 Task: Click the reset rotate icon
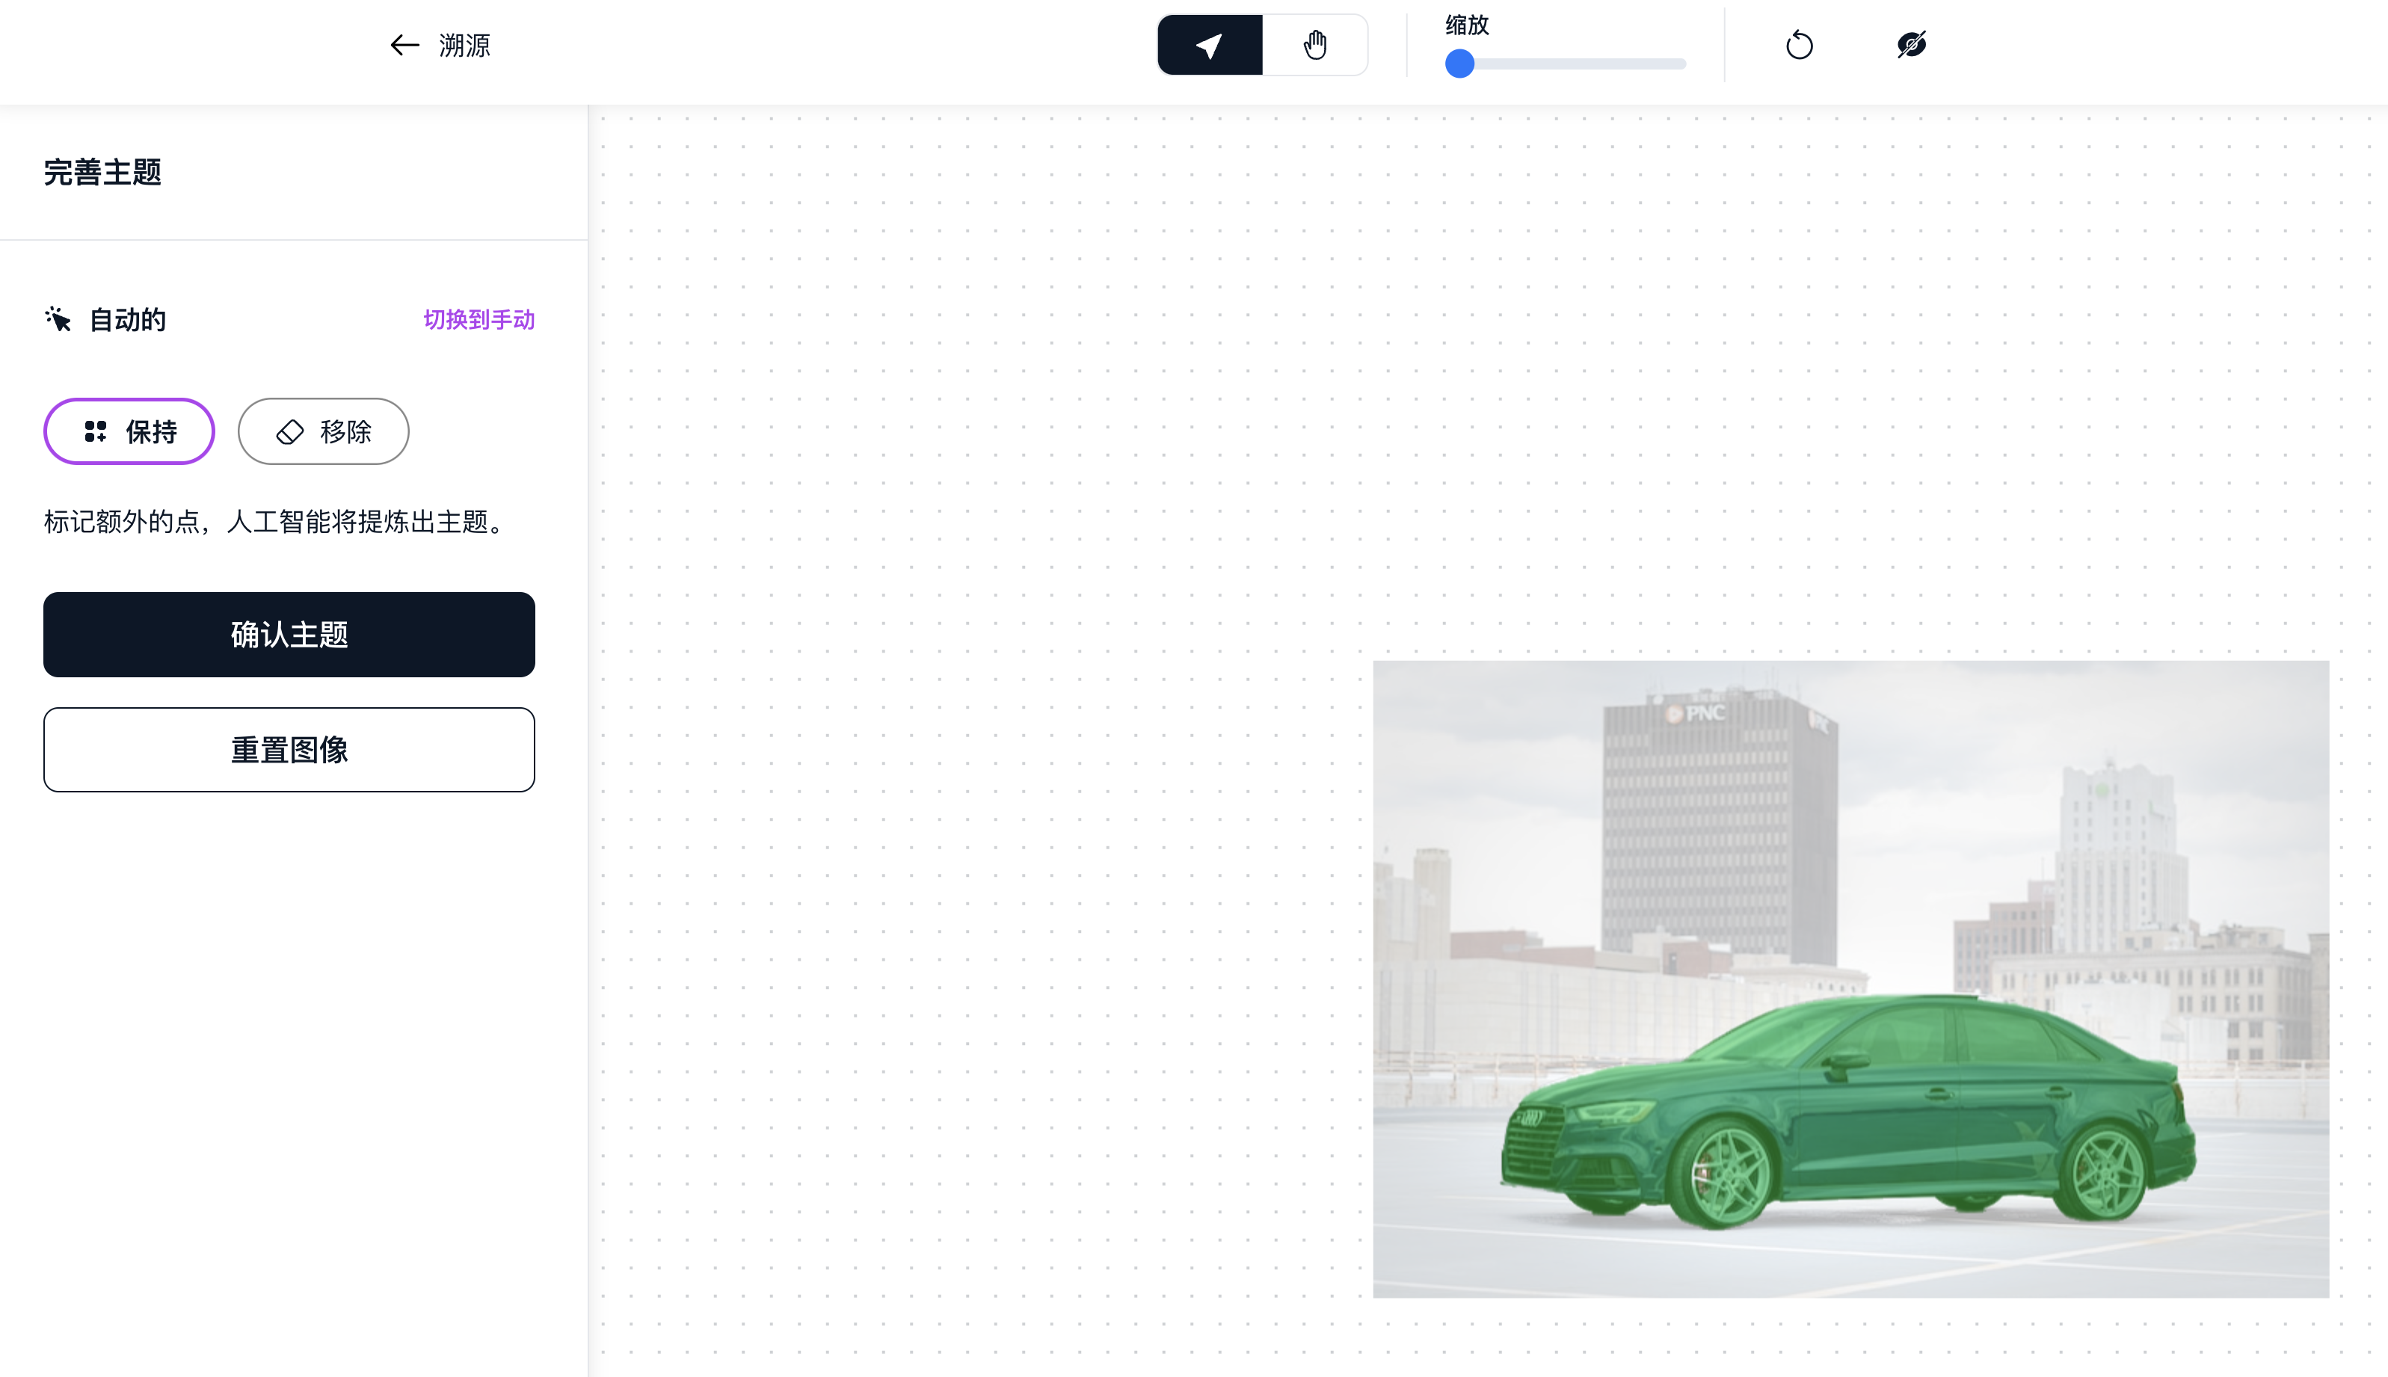click(1799, 44)
